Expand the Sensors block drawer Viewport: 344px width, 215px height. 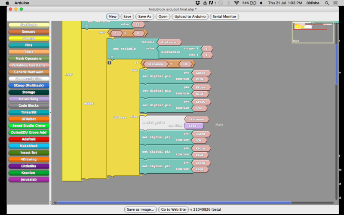pos(29,31)
